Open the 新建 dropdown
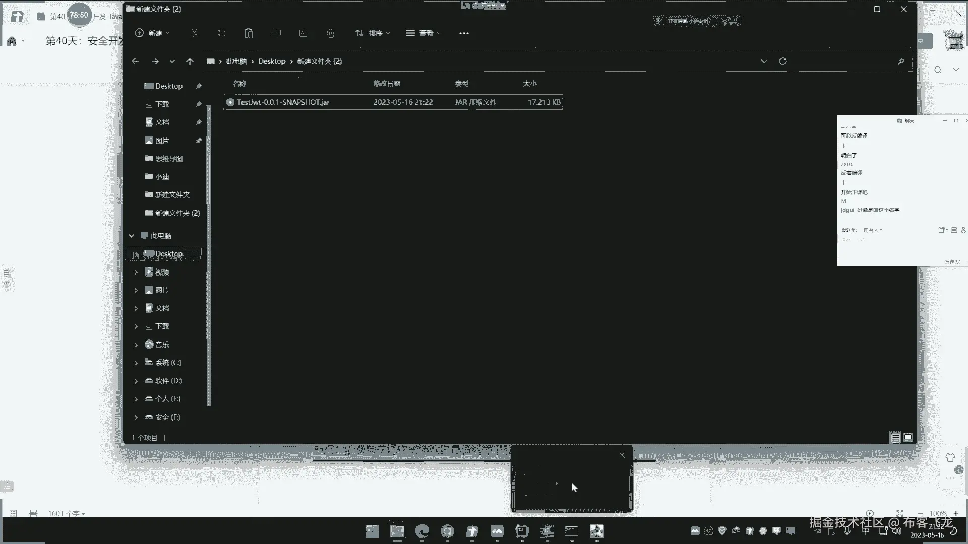This screenshot has height=544, width=968. click(152, 33)
